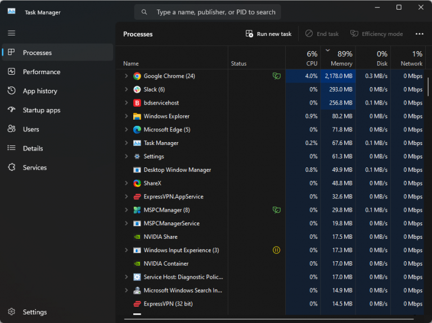
Task: Expand the Windows Input Experience (3) group
Action: (126, 251)
